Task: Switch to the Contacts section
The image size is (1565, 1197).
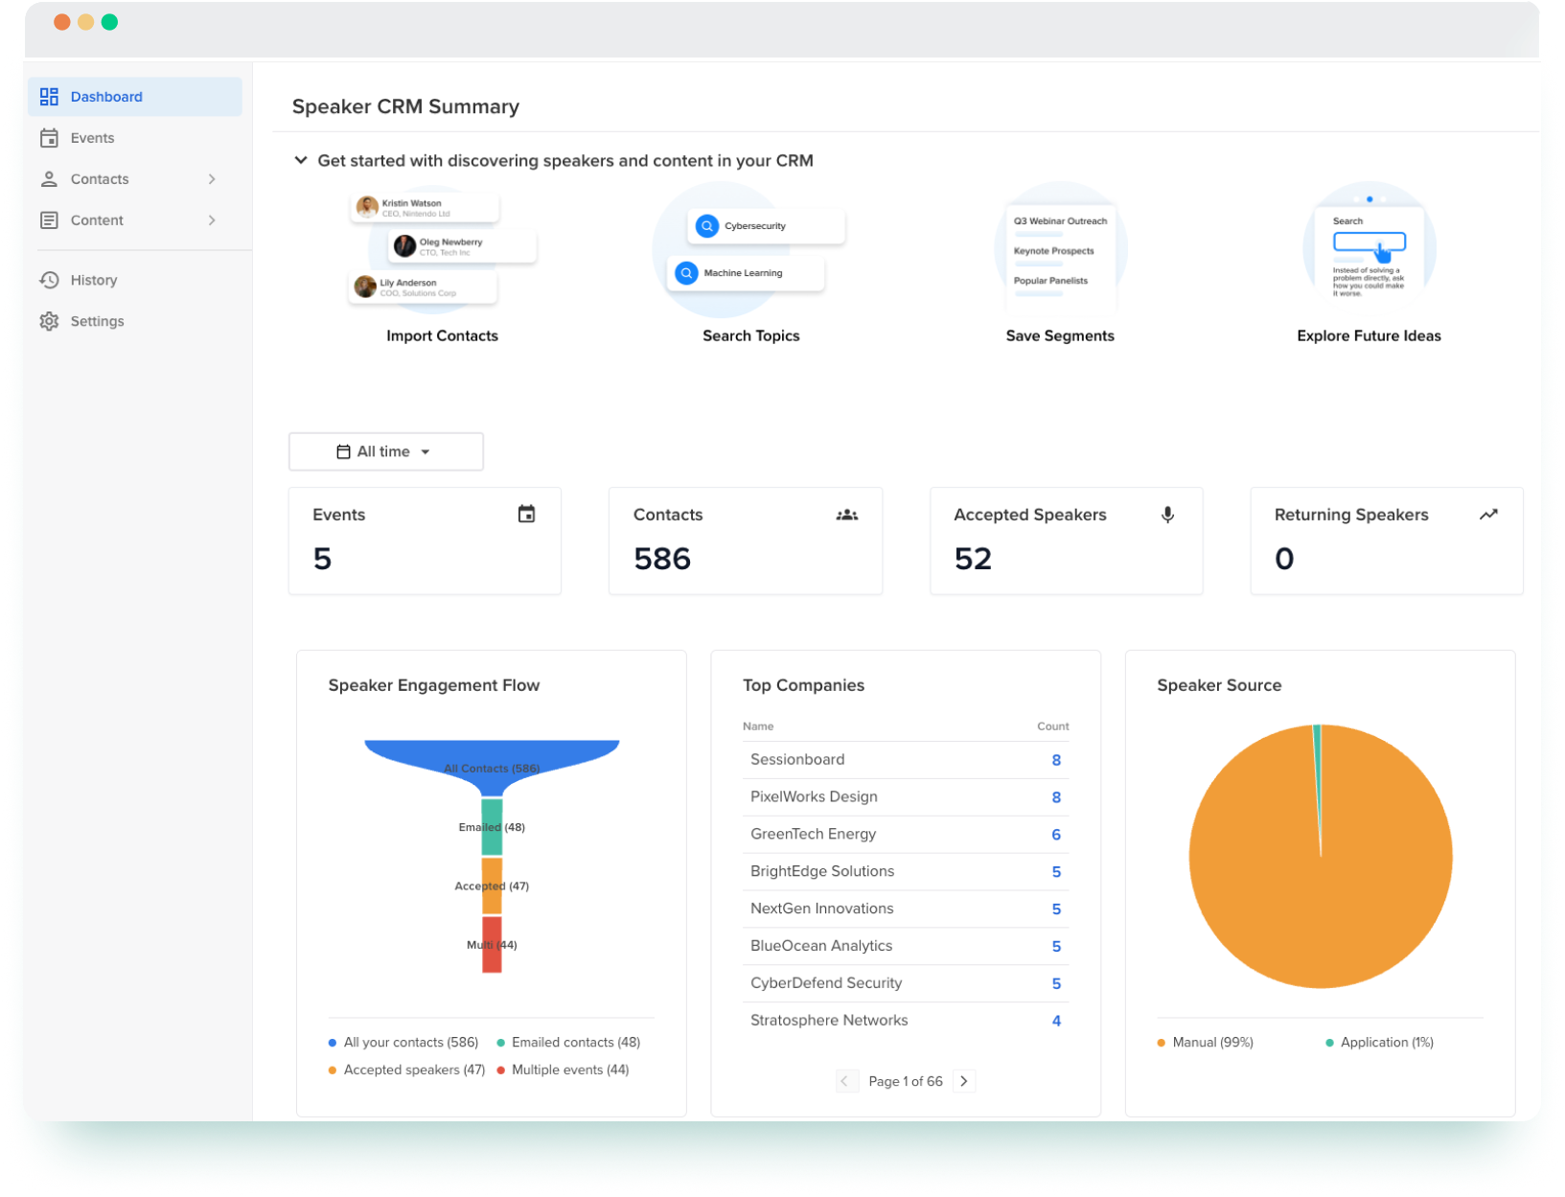Action: [x=100, y=179]
